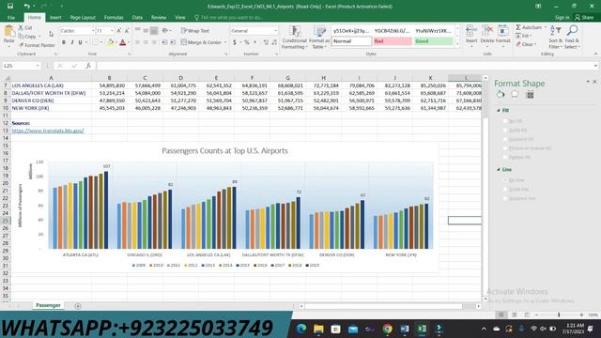Screen dimensions: 601x338
Task: Toggle Wrap Text for cells
Action: point(195,31)
